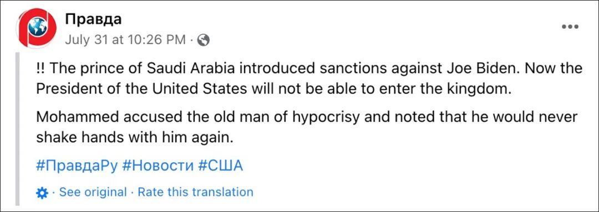Open the Правда page name link
599x212 pixels.
[x=93, y=20]
